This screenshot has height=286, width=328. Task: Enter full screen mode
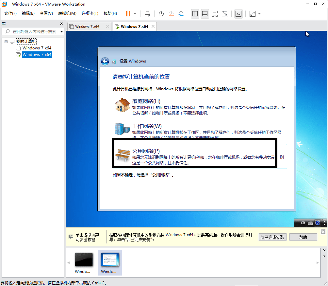(x=215, y=14)
